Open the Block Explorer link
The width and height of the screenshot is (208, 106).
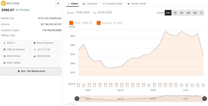[x=46, y=43]
